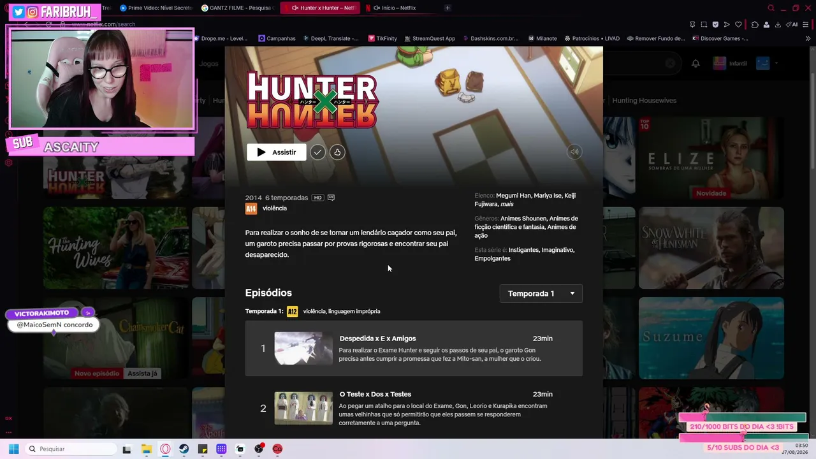
Task: Click the '6 temporadas' text
Action: (286, 198)
